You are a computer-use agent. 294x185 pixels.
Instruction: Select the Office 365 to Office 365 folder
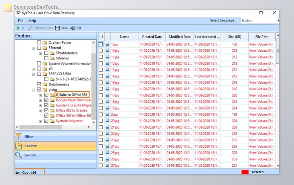pyautogui.click(x=73, y=116)
